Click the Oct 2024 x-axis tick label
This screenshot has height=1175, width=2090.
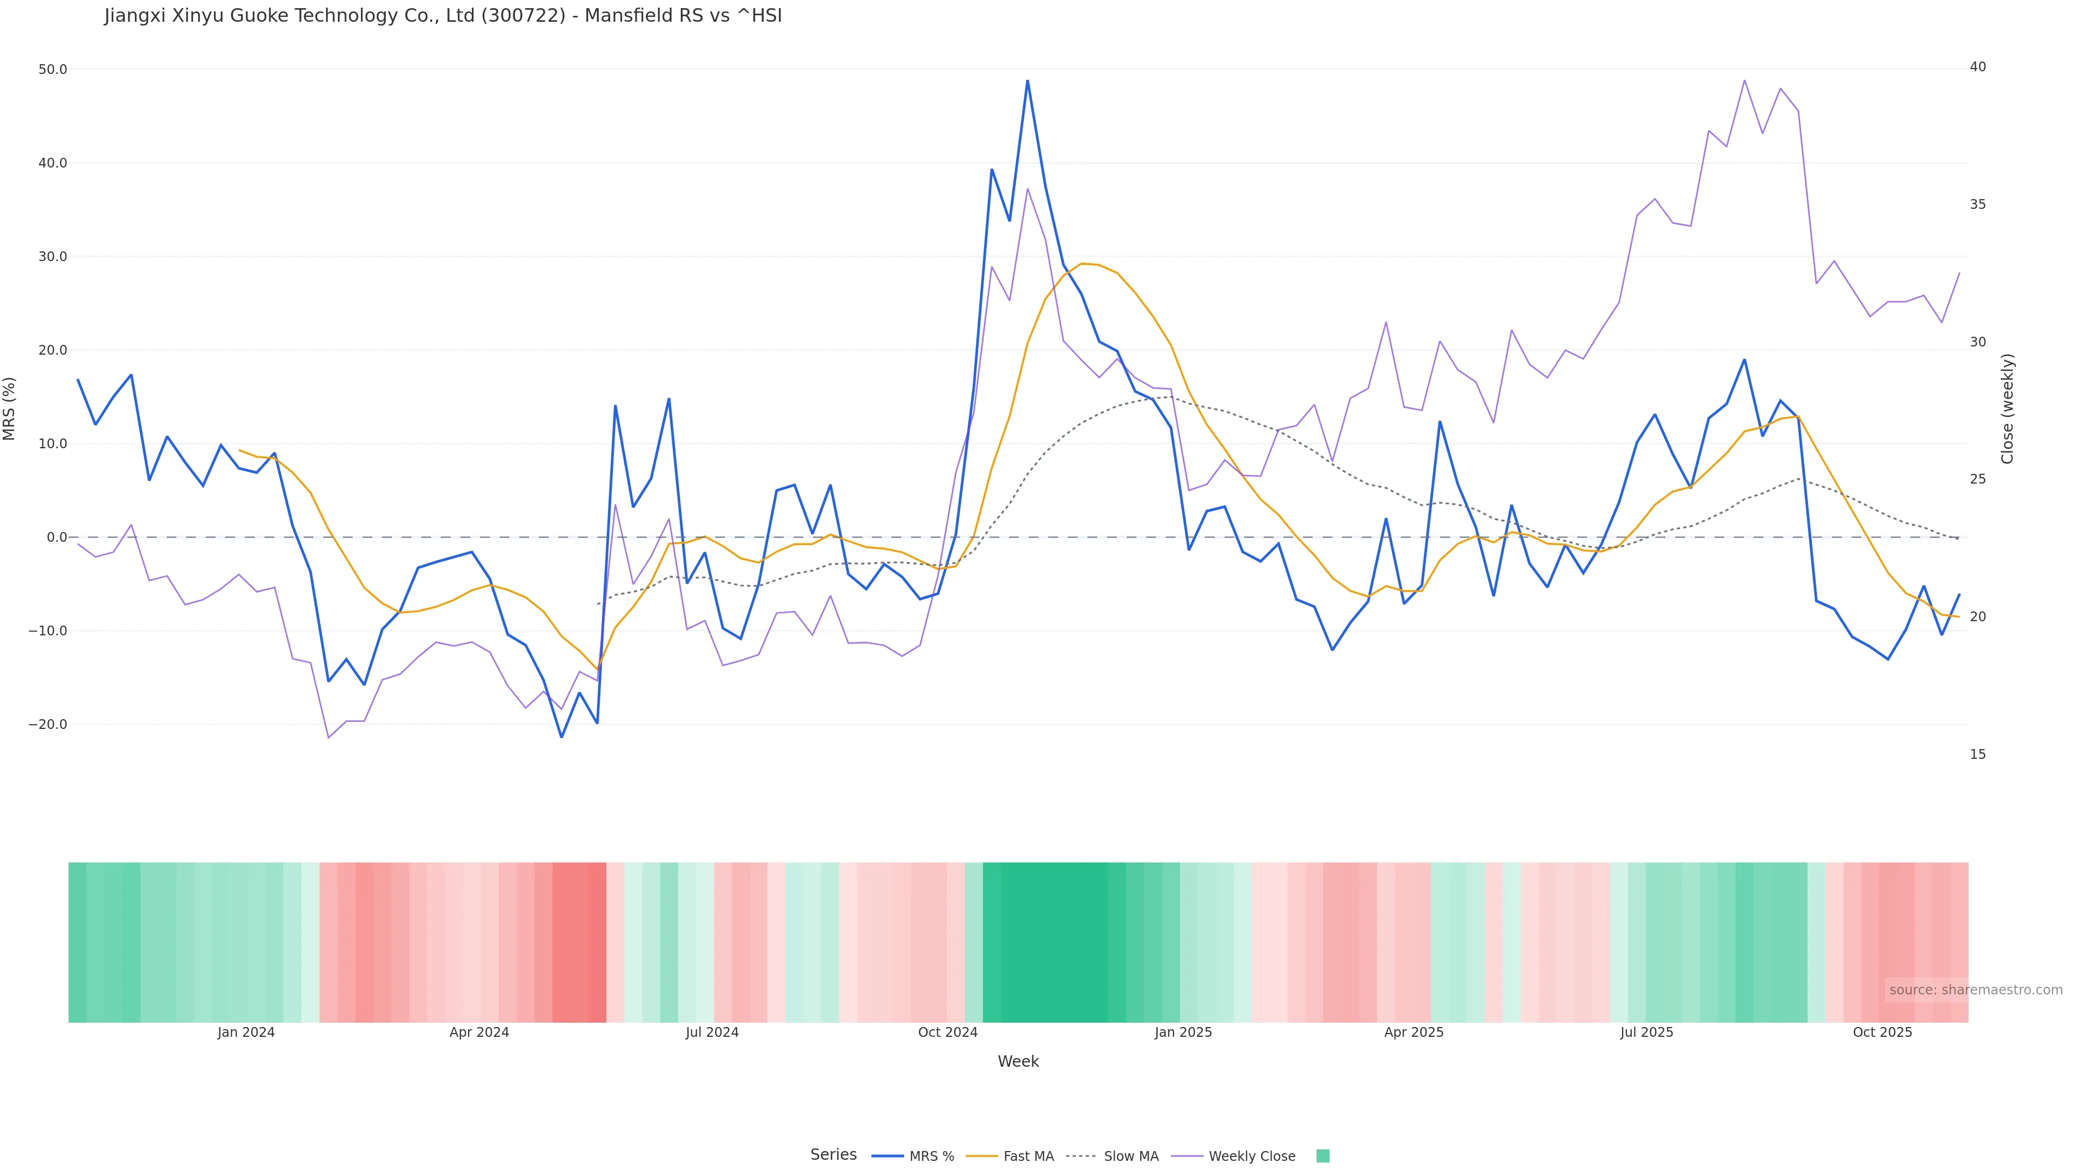tap(948, 1032)
